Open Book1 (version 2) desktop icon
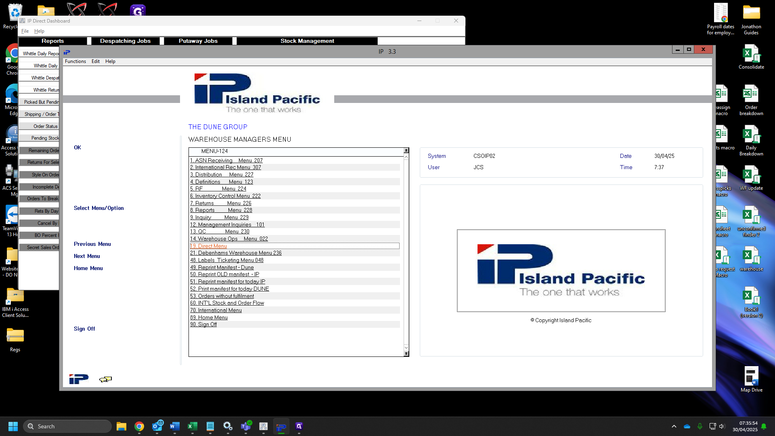This screenshot has height=436, width=775. tap(751, 302)
